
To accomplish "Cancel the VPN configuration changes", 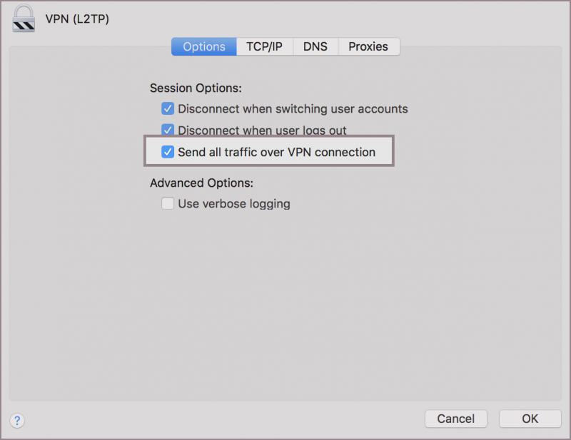I will [456, 419].
